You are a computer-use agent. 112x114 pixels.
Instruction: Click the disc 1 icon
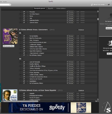click(x=20, y=33)
